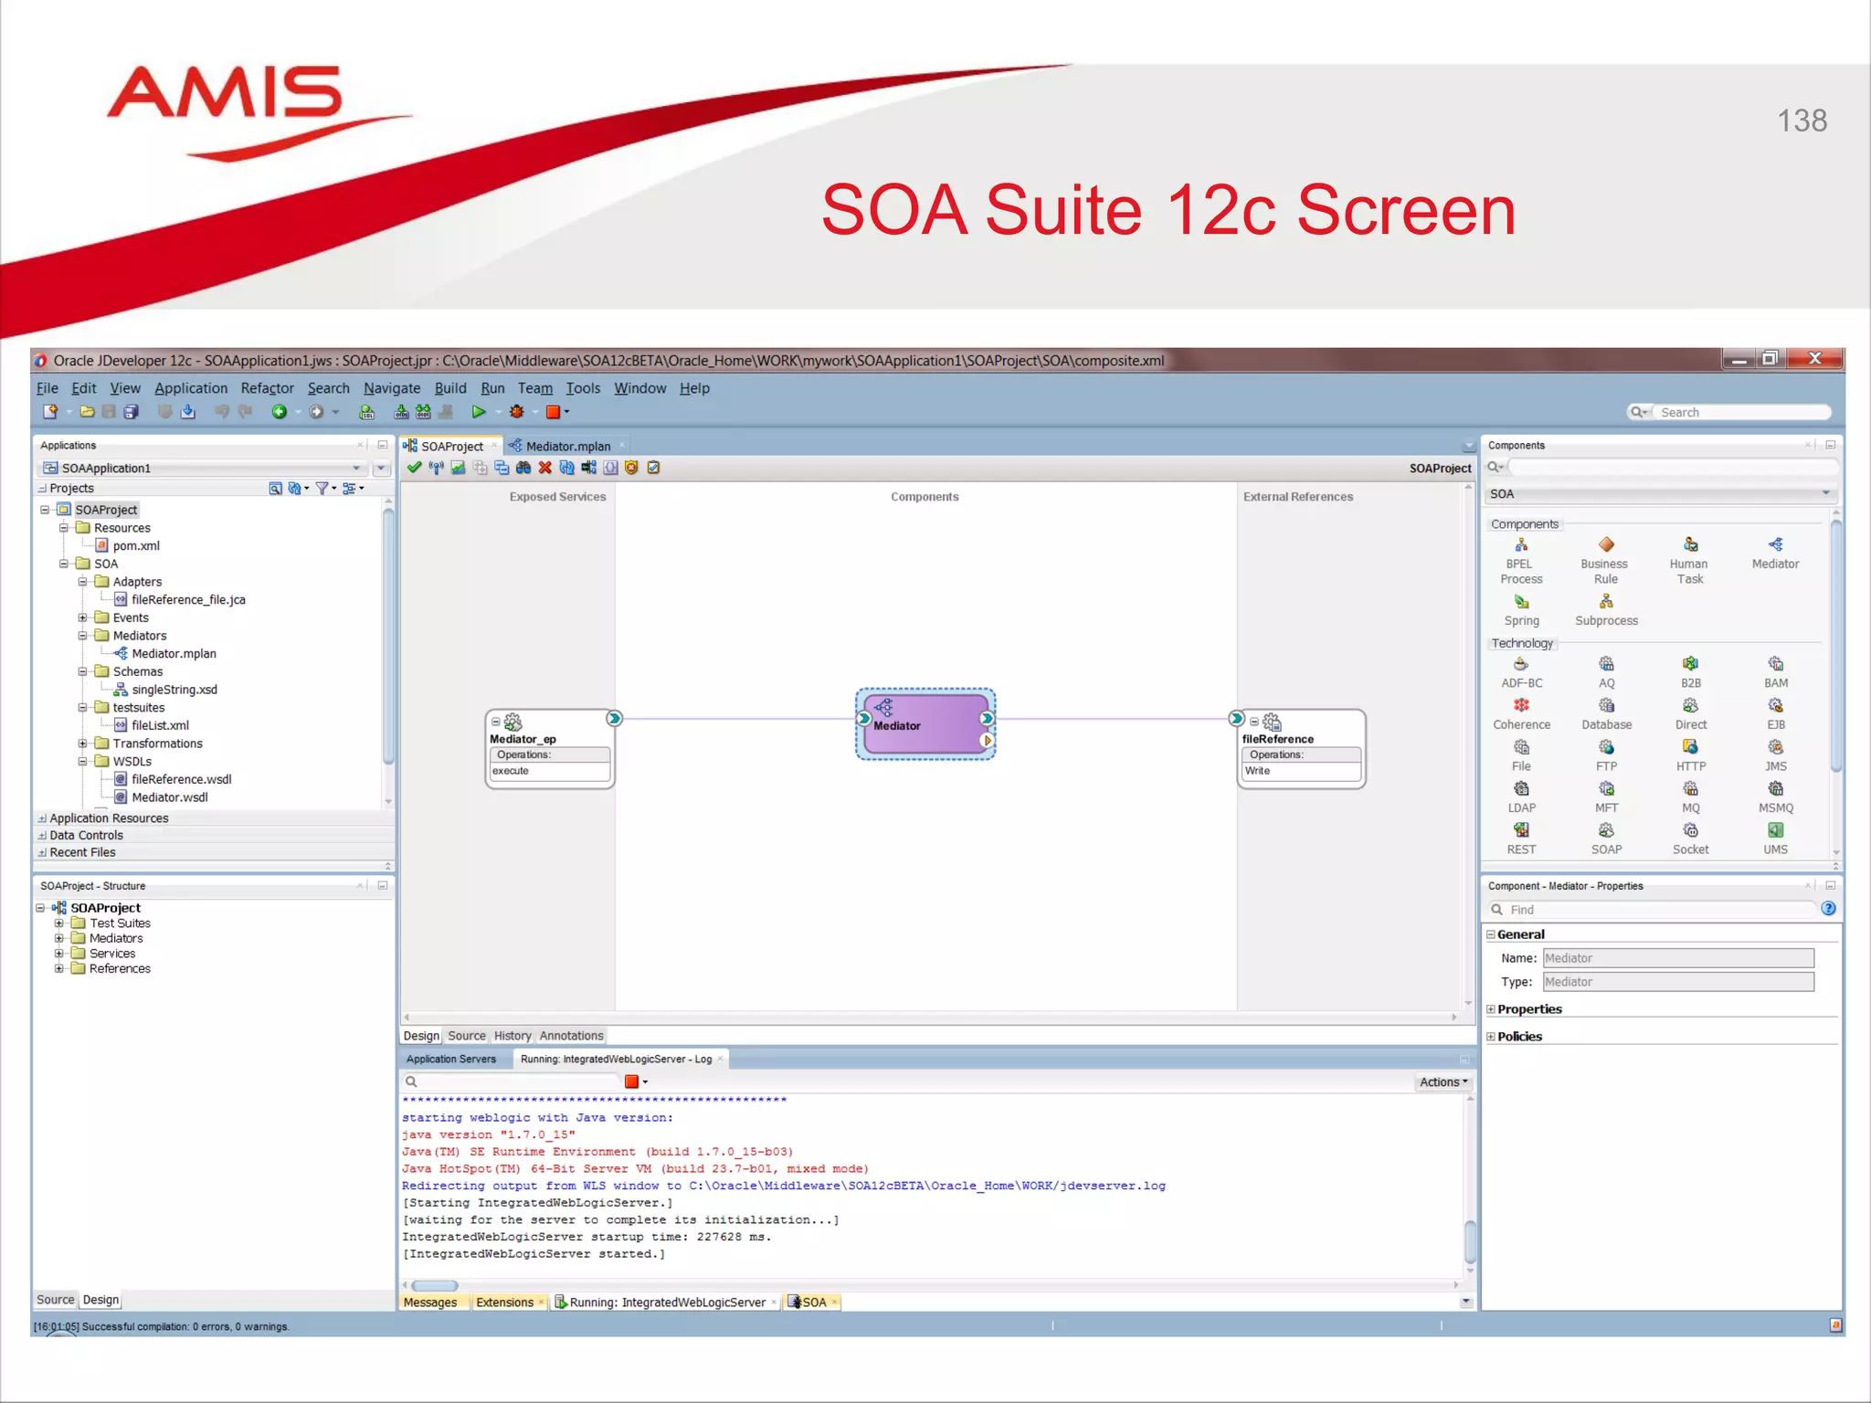The width and height of the screenshot is (1871, 1403).
Task: Expand Test Suites in Structure panel
Action: (x=59, y=923)
